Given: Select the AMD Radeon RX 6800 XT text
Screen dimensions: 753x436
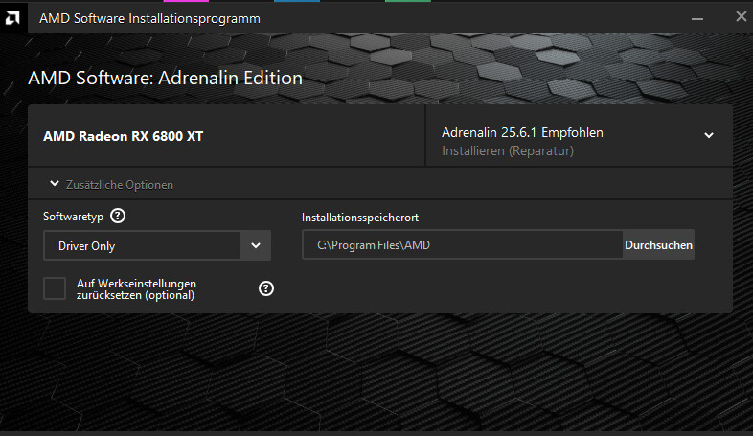Looking at the screenshot, I should click(124, 136).
